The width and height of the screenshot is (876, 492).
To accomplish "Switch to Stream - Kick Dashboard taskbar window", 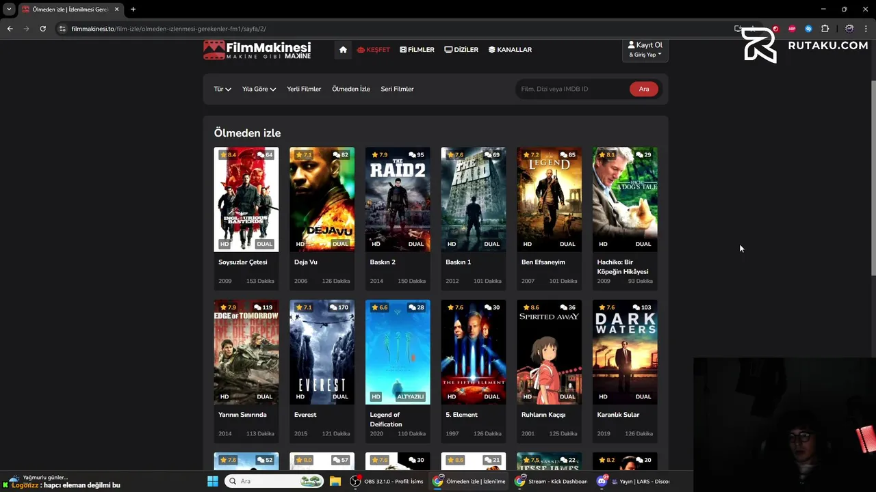I will click(552, 481).
